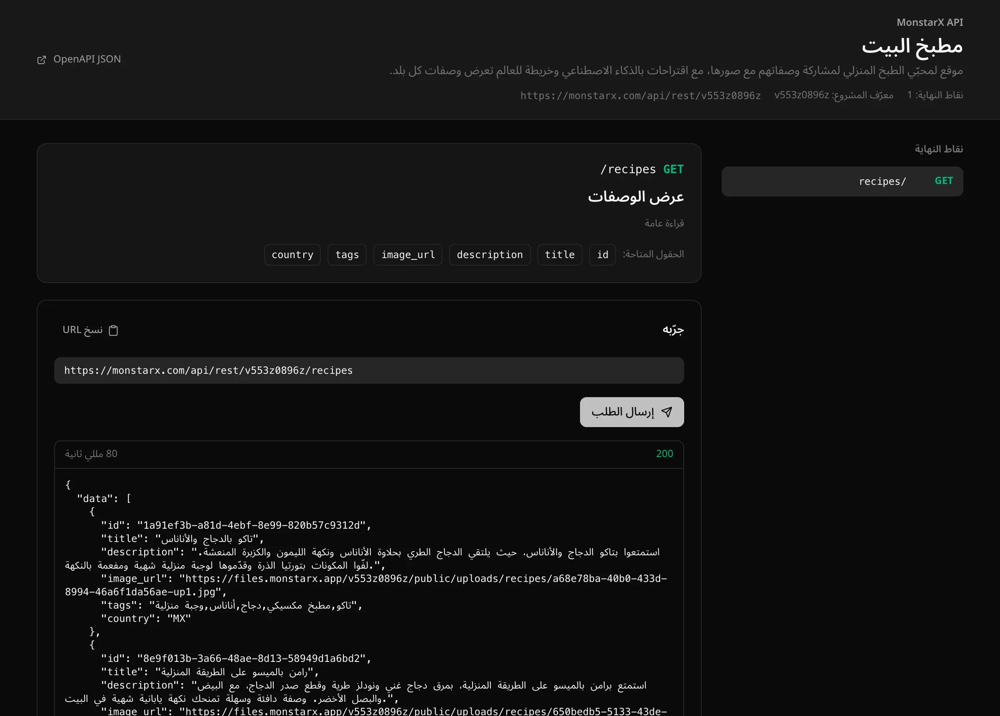Viewport: 1000px width, 716px height.
Task: Click the base URL https://monstarx.com/api/rest/v553z0896z
Action: [640, 96]
